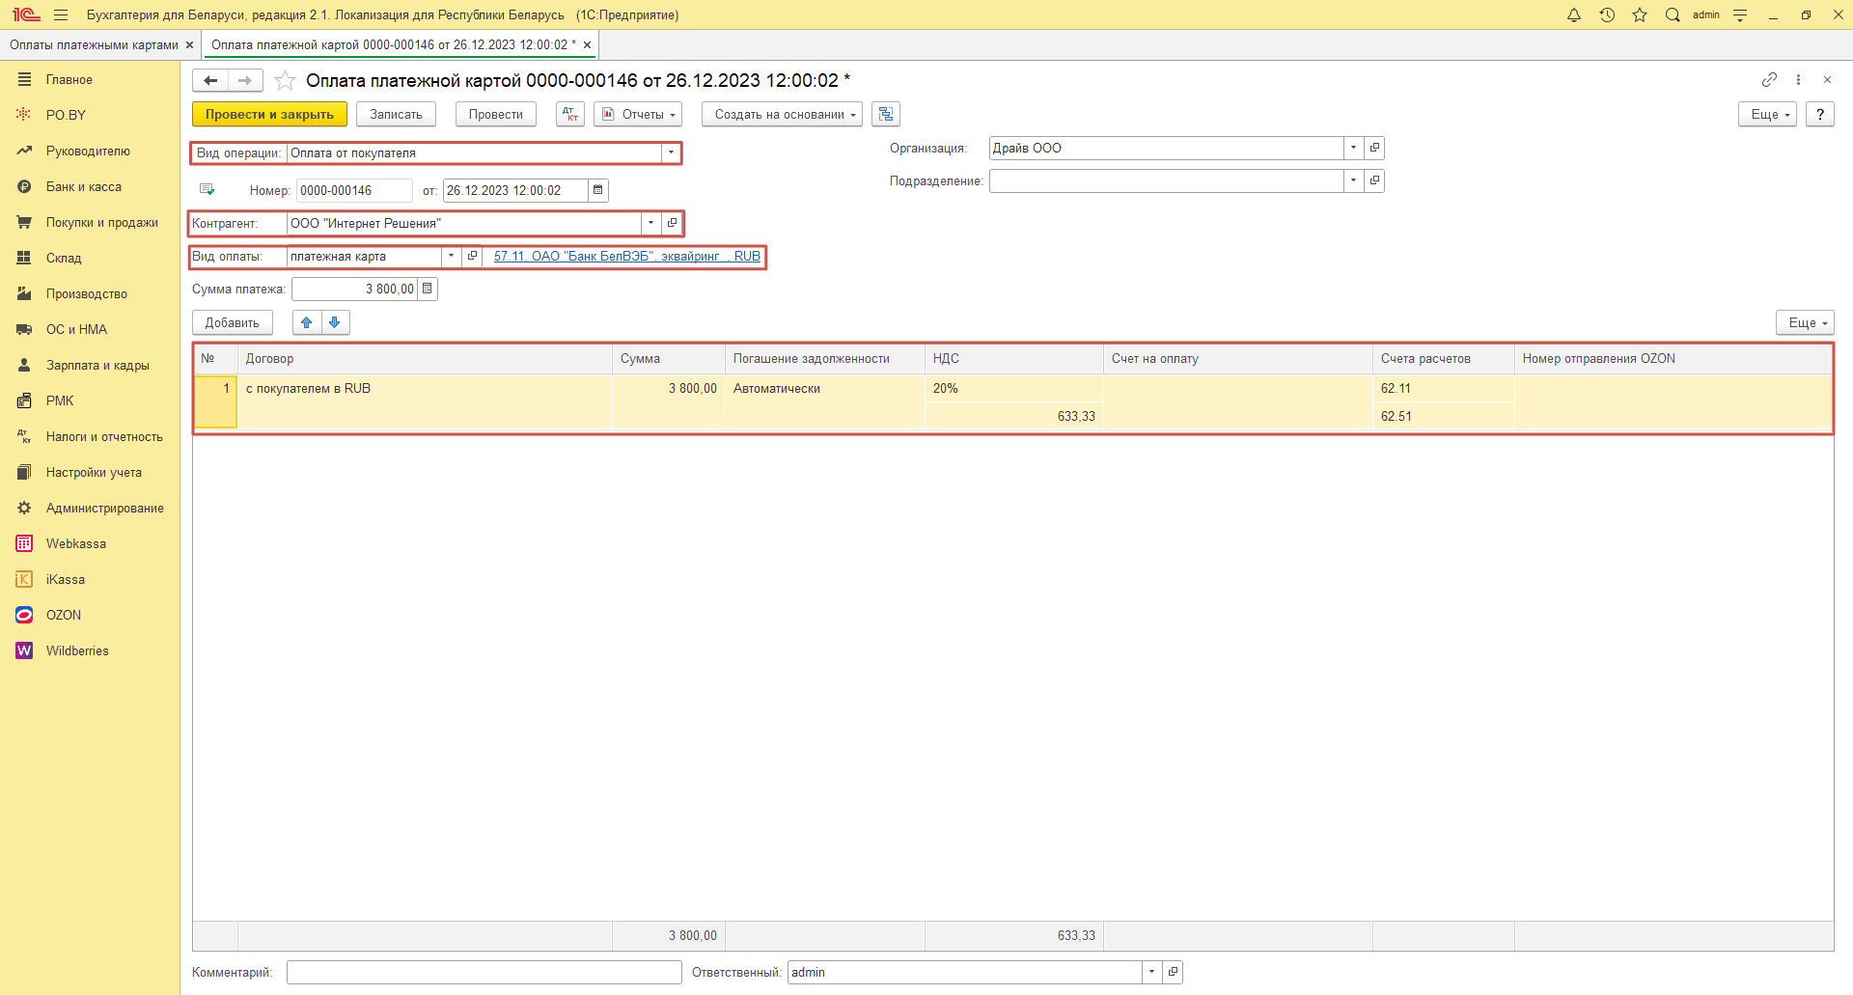Close the Оплаты платежными картами tab
Viewport: 1853px width, 995px height.
pos(190,45)
